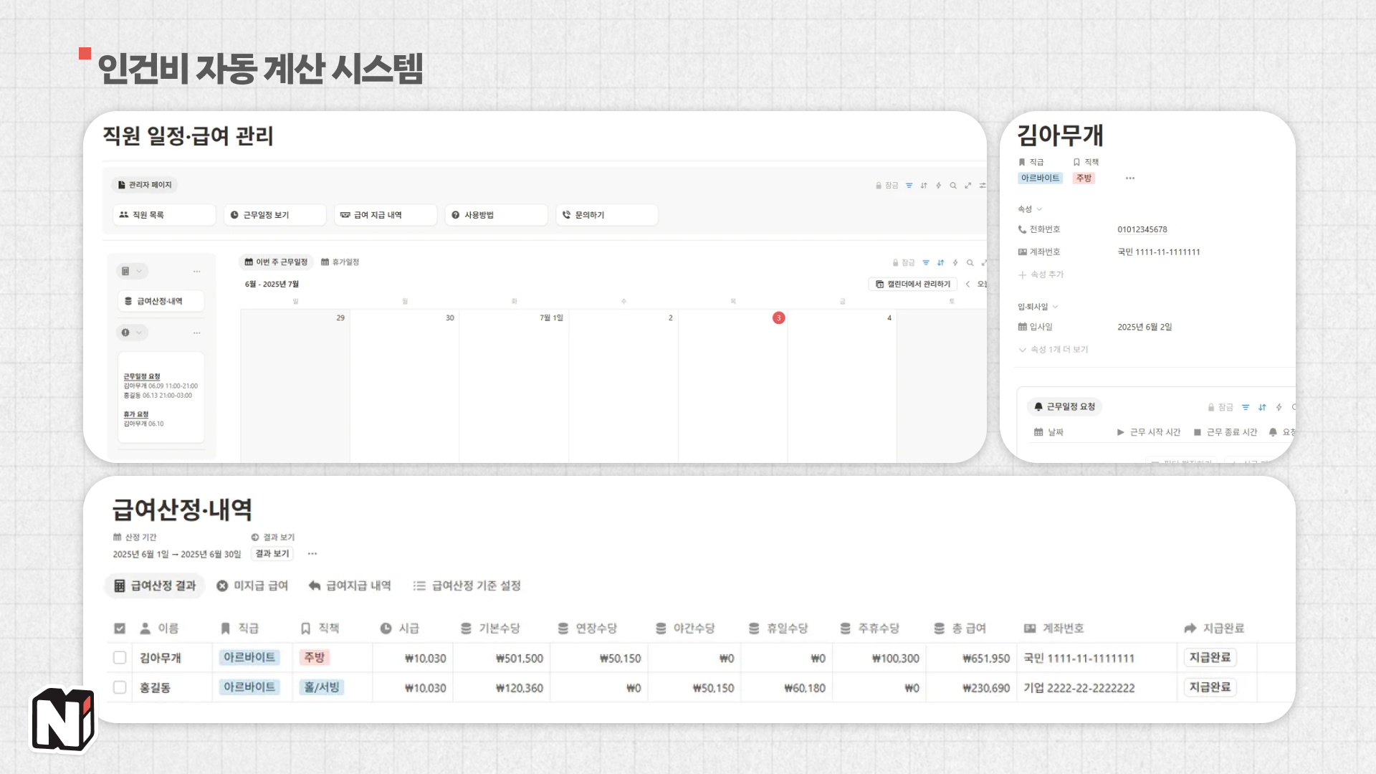The width and height of the screenshot is (1376, 774).
Task: Click the filter icon beside 근무일정 요청
Action: coord(1246,407)
